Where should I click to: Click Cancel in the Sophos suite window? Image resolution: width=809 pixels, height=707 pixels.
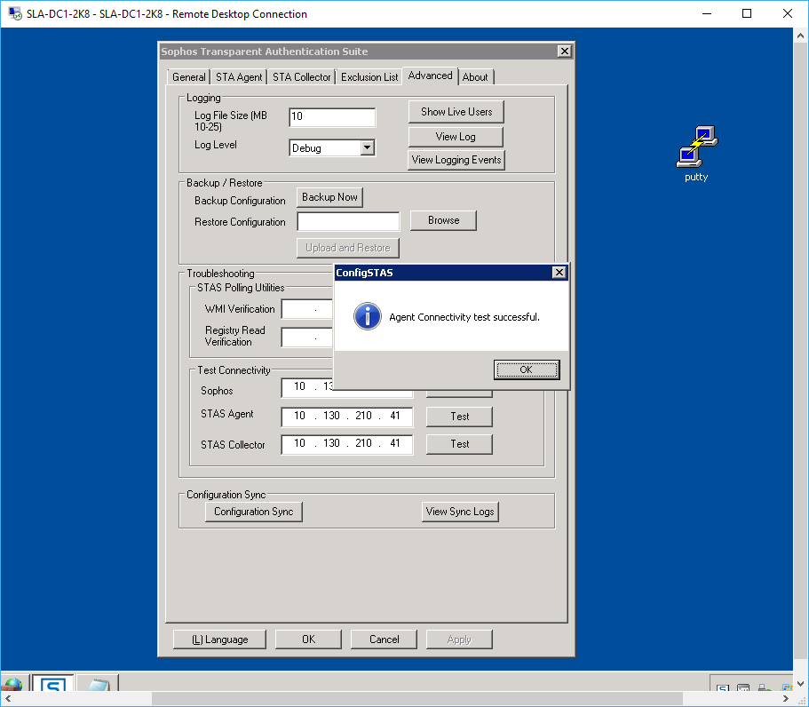pos(384,639)
